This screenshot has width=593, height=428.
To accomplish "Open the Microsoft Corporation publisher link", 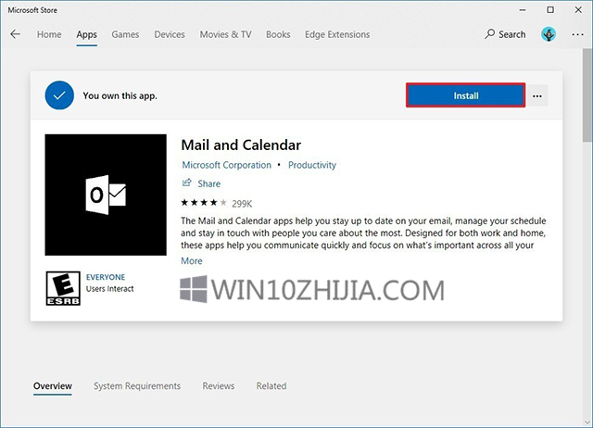I will point(226,165).
